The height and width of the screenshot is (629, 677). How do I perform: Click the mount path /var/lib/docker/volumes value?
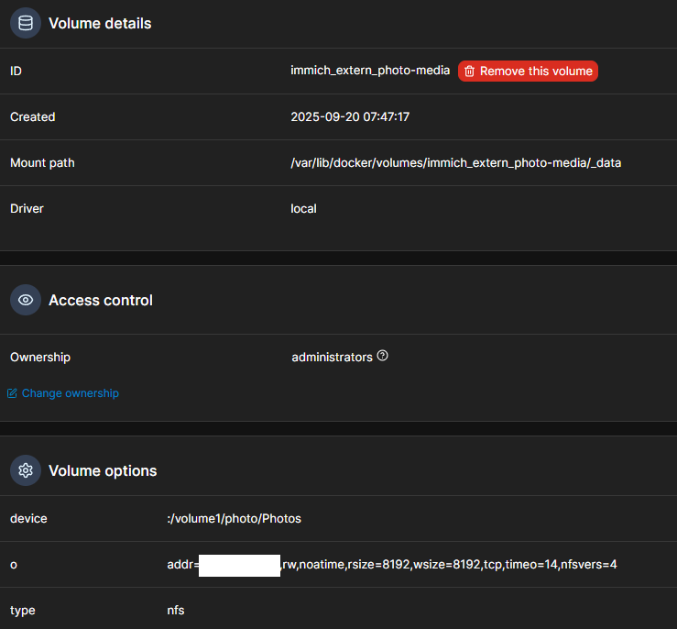pyautogui.click(x=456, y=163)
